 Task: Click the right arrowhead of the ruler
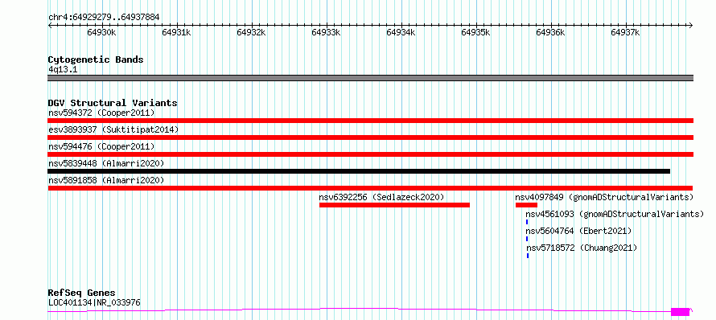[691, 25]
